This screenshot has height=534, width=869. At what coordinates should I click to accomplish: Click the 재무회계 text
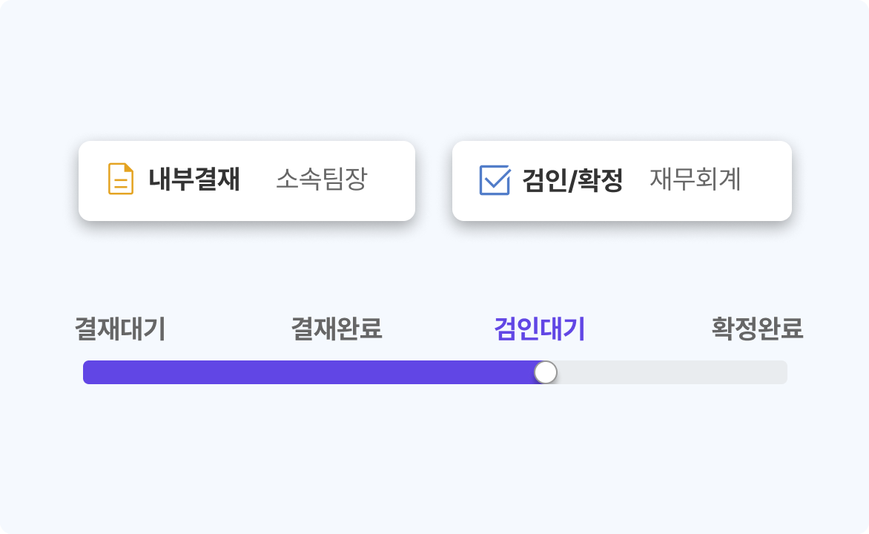click(695, 180)
